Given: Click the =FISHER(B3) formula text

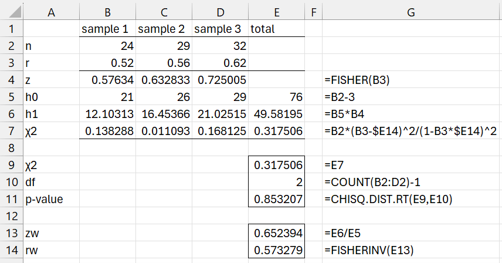Looking at the screenshot, I should [357, 80].
